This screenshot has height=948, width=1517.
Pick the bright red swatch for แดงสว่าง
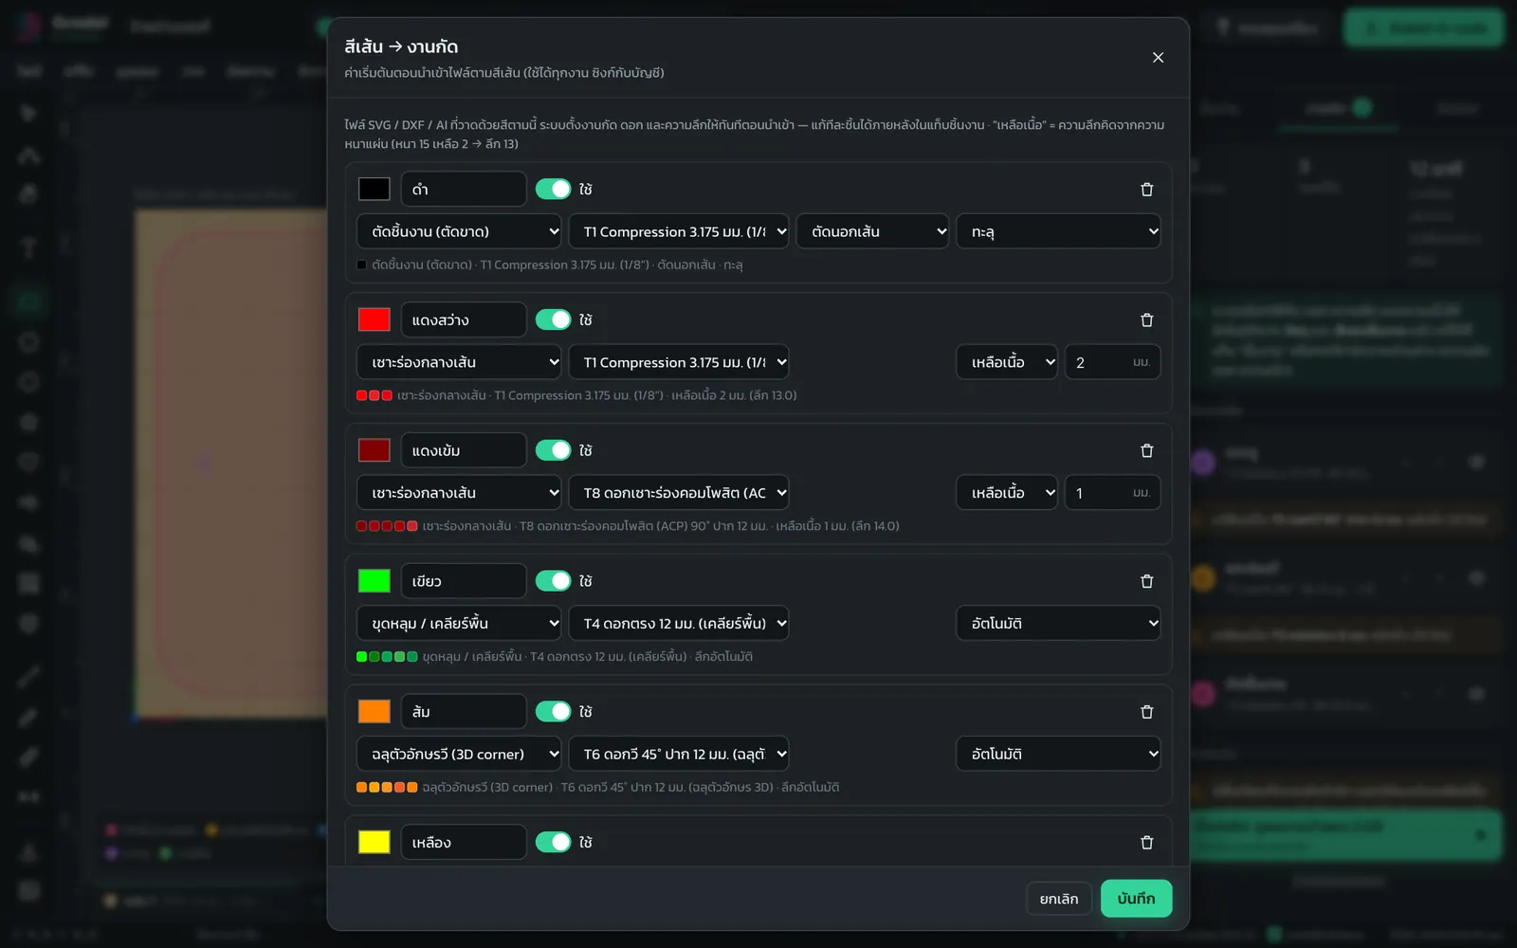[375, 320]
